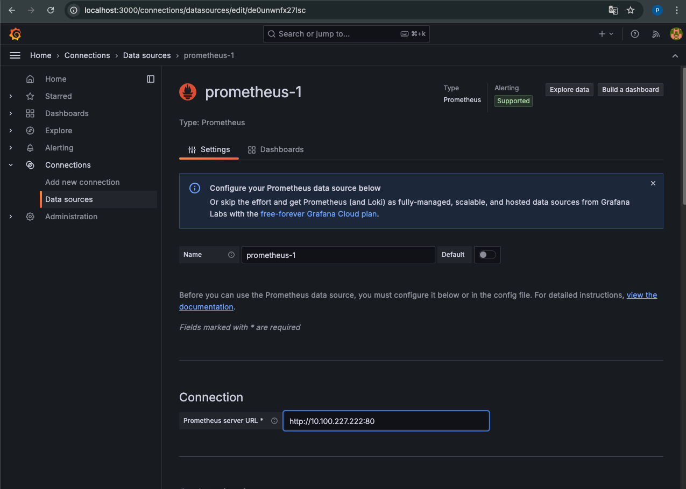686x489 pixels.
Task: Click the prometheus-1 breadcrumb text
Action: coord(209,55)
